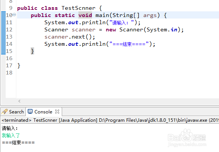Click the scanner.next() statement
219x152 pixels.
click(x=70, y=37)
